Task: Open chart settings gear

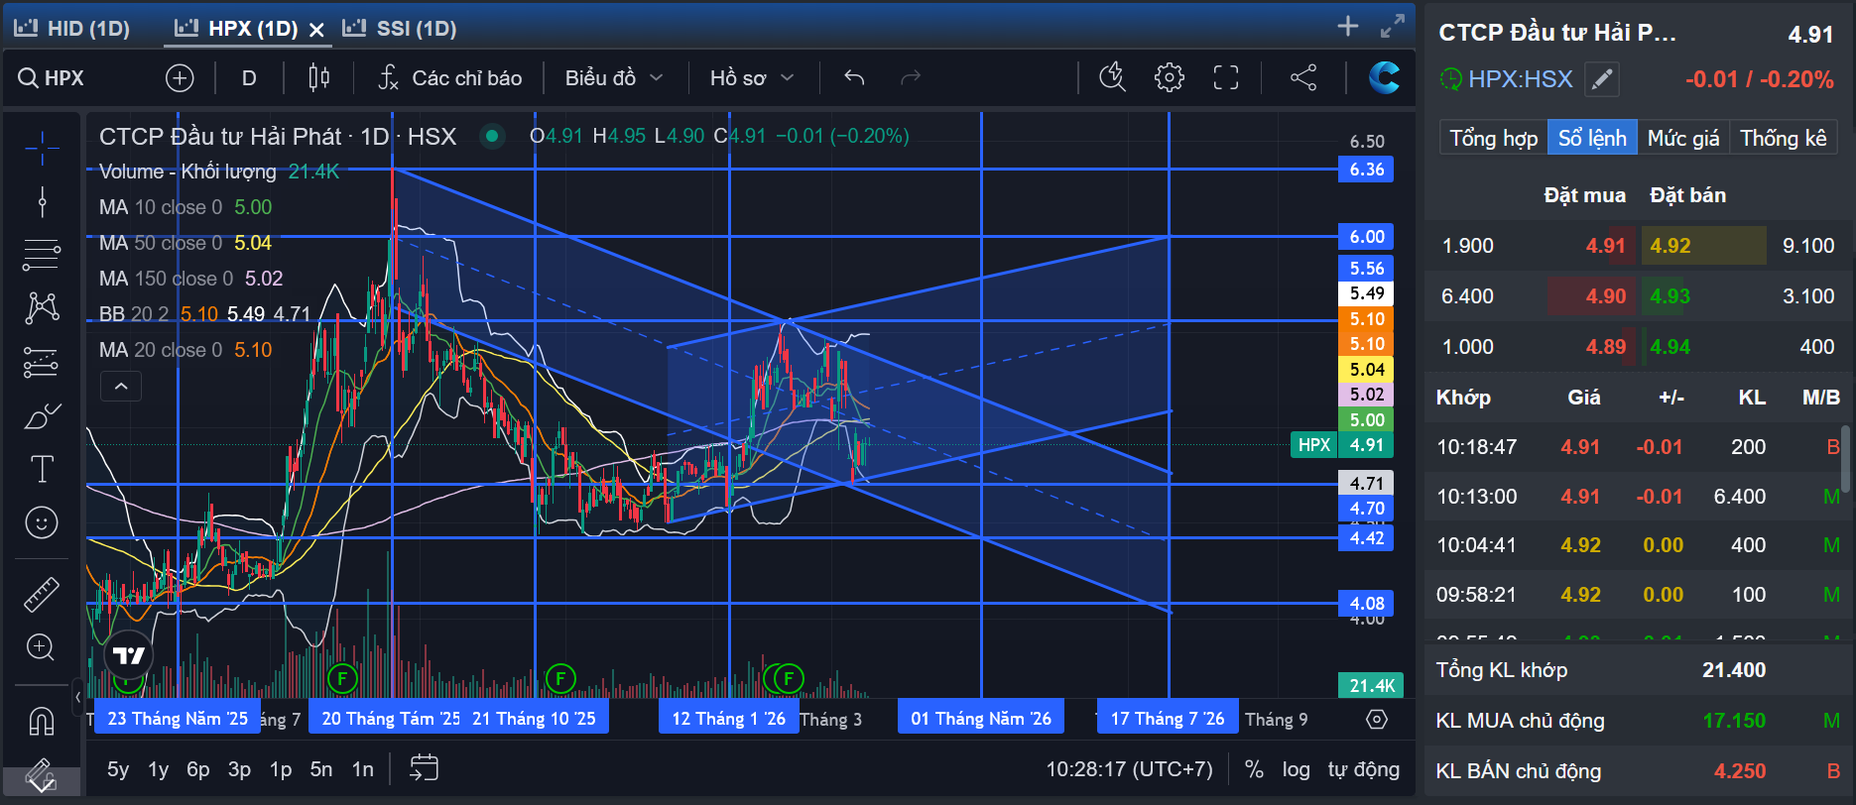Action: pyautogui.click(x=1170, y=77)
